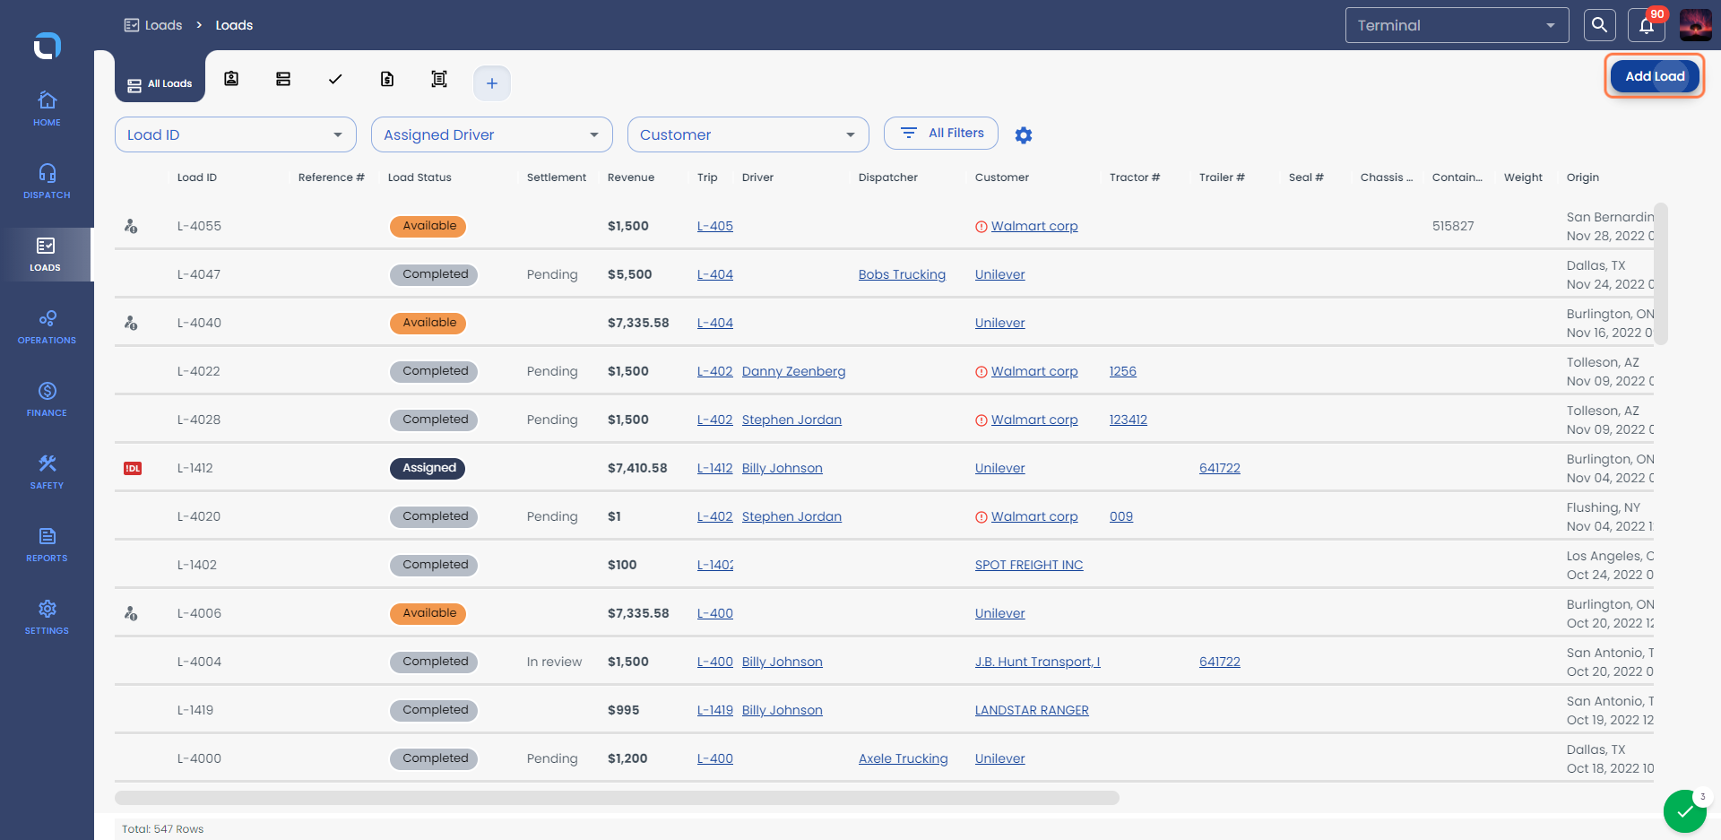This screenshot has height=840, width=1721.
Task: Click the driver icon on row L-4055
Action: tap(131, 226)
